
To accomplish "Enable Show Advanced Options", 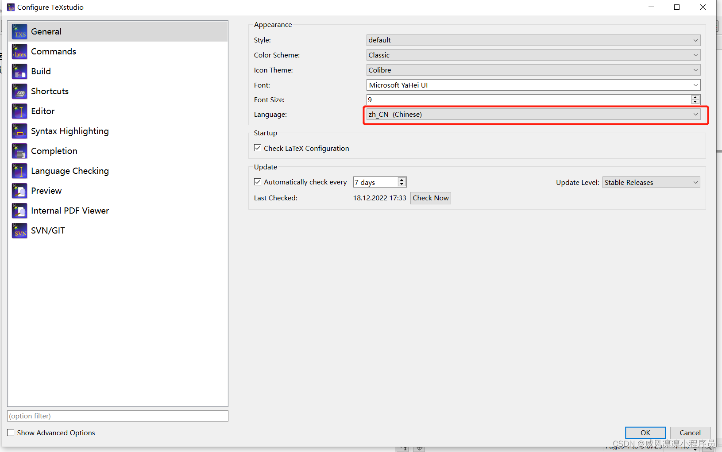I will [11, 433].
